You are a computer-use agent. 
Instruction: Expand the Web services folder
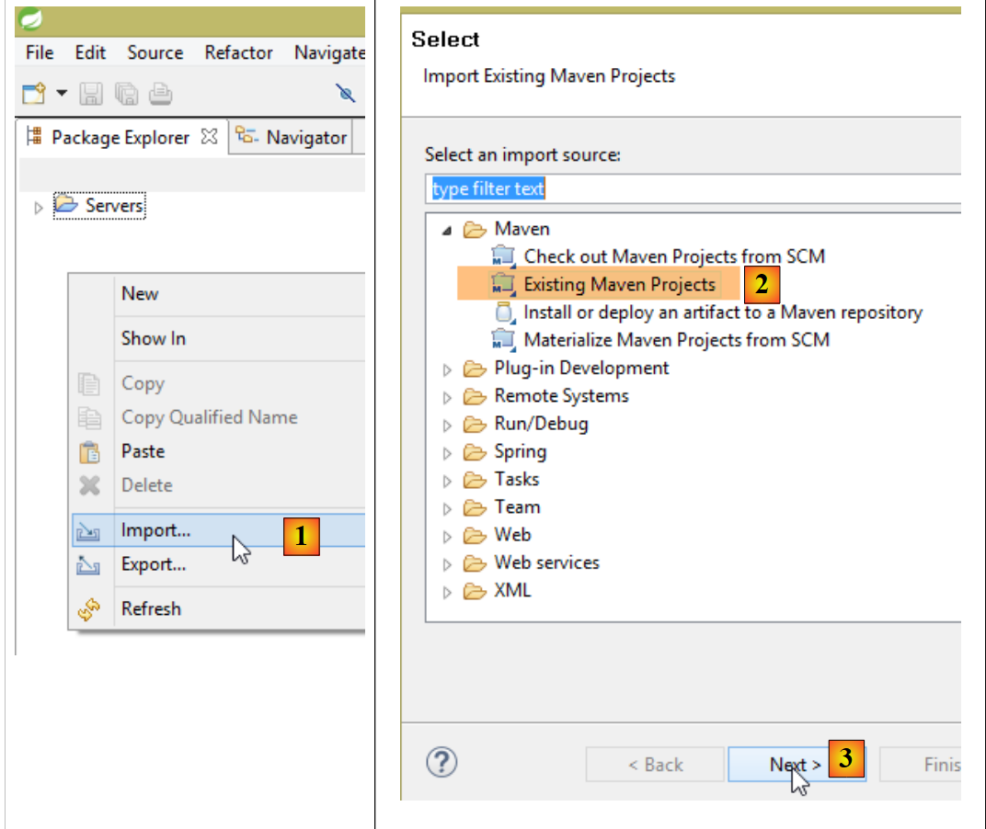[447, 564]
